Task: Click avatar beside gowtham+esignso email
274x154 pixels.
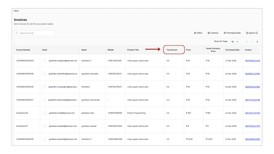Action: [45, 61]
